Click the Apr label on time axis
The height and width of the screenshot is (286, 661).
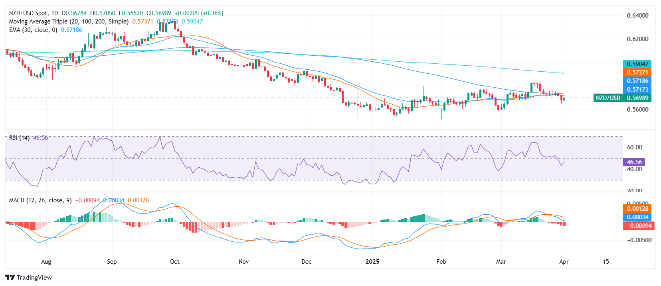564,262
